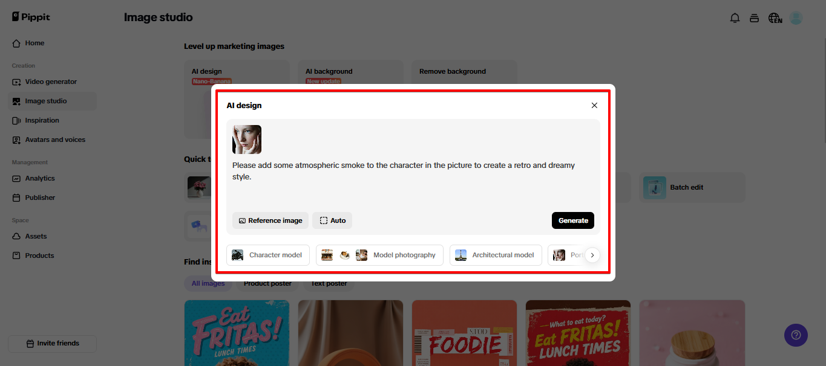Select the Publisher icon in sidebar
This screenshot has width=826, height=366.
coord(15,197)
